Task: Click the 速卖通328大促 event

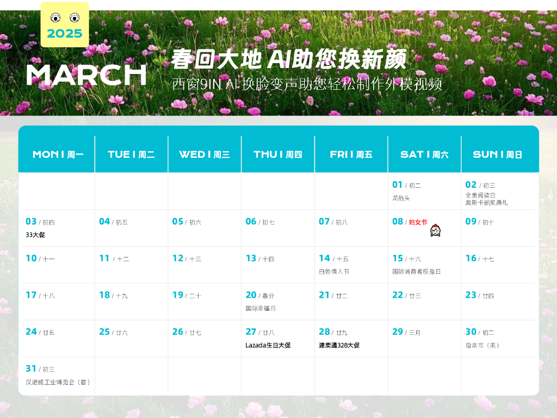Action: (x=339, y=345)
